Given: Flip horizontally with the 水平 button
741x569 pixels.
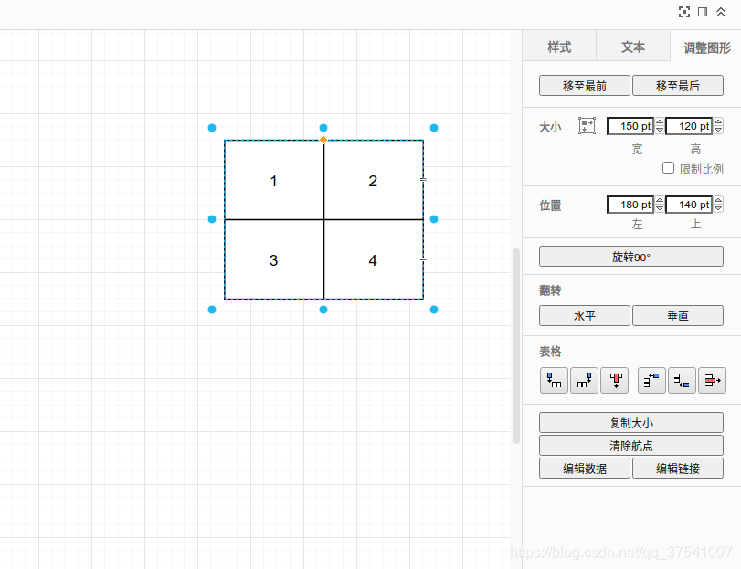Looking at the screenshot, I should point(585,316).
